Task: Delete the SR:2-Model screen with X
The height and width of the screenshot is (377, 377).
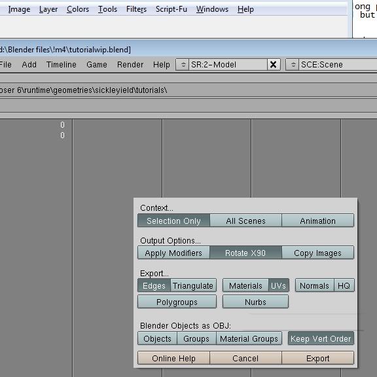Action: pyautogui.click(x=274, y=64)
